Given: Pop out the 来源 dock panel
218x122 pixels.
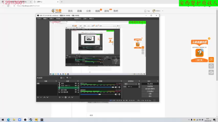Looking at the screenshot, I should point(78,81).
